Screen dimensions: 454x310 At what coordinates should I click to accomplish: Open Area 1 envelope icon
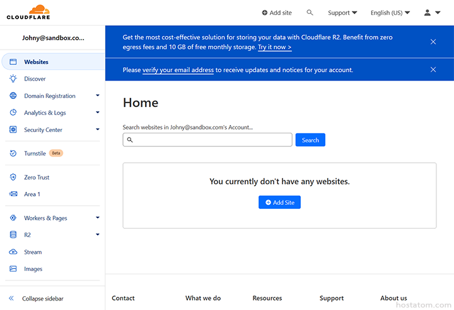click(13, 194)
